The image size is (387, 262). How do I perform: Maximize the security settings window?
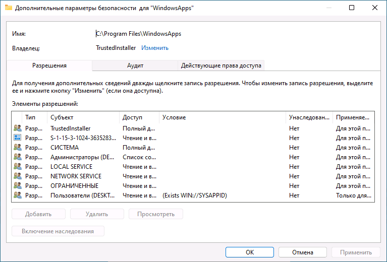click(352, 8)
